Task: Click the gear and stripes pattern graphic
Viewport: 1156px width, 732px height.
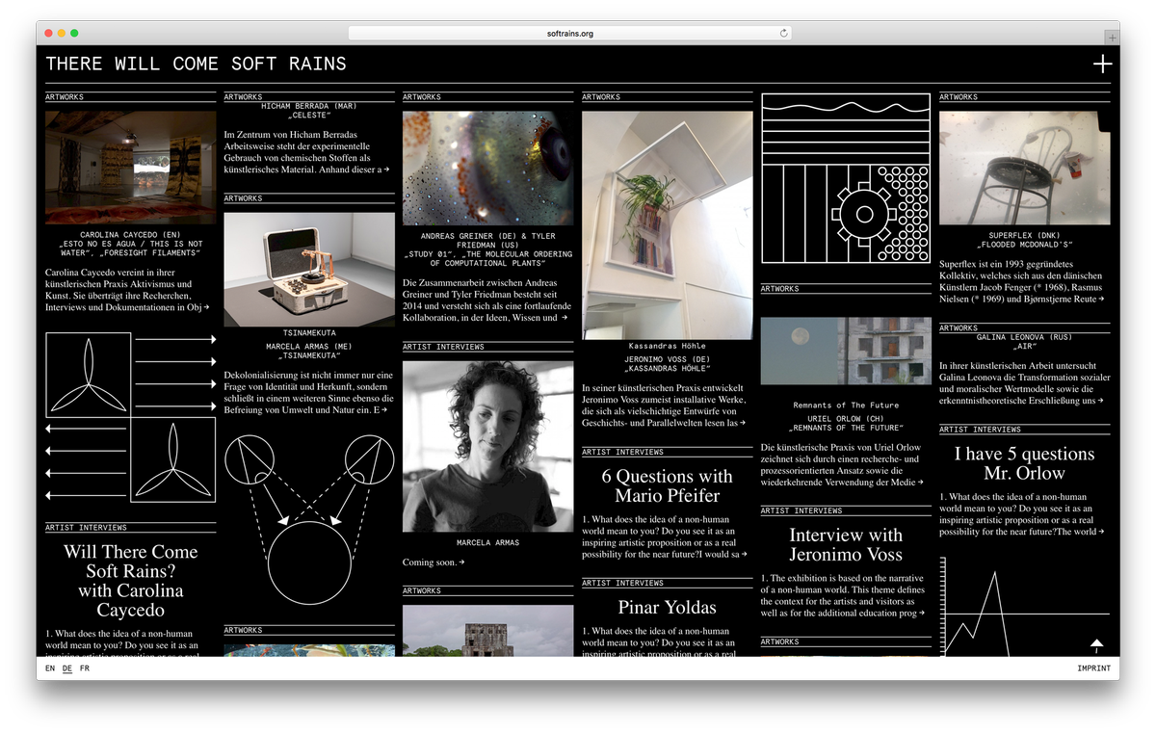Action: point(846,178)
